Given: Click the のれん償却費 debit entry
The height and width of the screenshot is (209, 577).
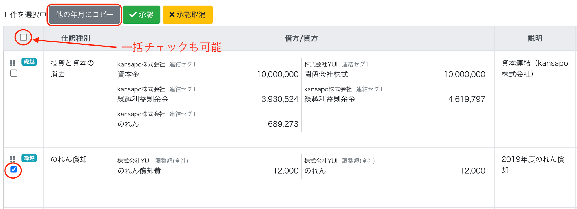Looking at the screenshot, I should click(139, 171).
